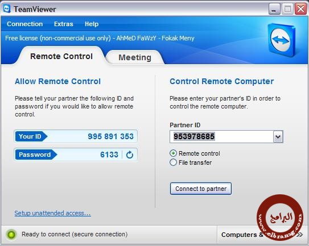Click the Partner ID label
Image resolution: width=309 pixels, height=246 pixels.
[185, 125]
